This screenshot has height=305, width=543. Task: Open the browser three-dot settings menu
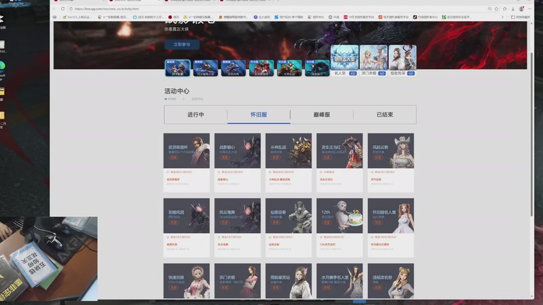[x=529, y=9]
